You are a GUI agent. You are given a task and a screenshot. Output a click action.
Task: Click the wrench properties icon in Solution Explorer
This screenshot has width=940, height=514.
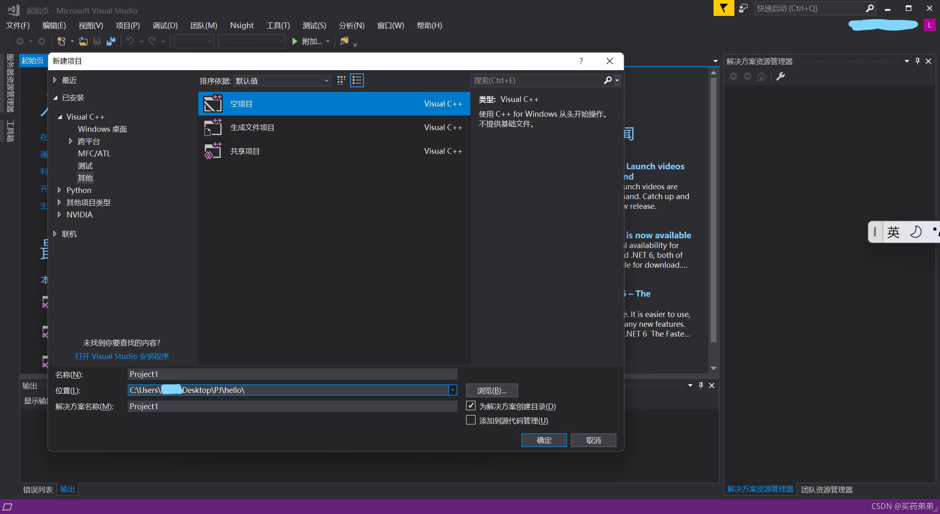click(780, 76)
